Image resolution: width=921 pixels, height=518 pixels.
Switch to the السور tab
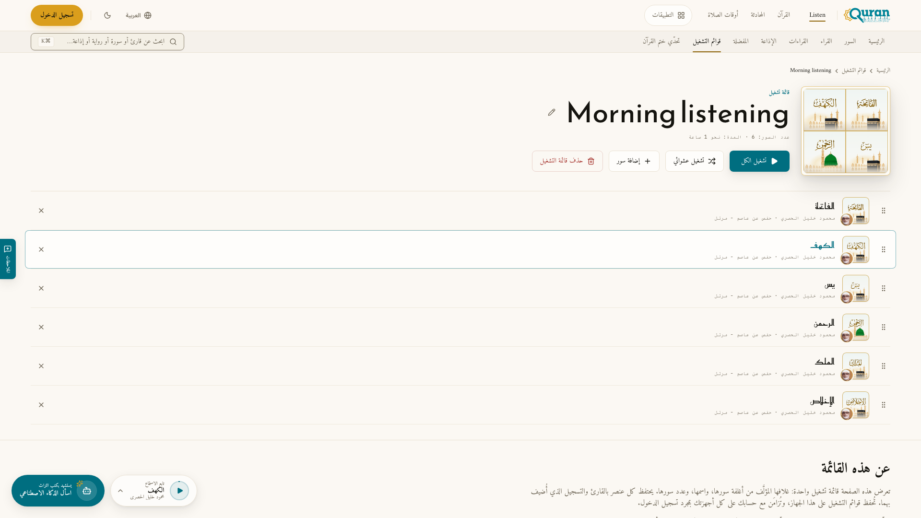tap(850, 42)
